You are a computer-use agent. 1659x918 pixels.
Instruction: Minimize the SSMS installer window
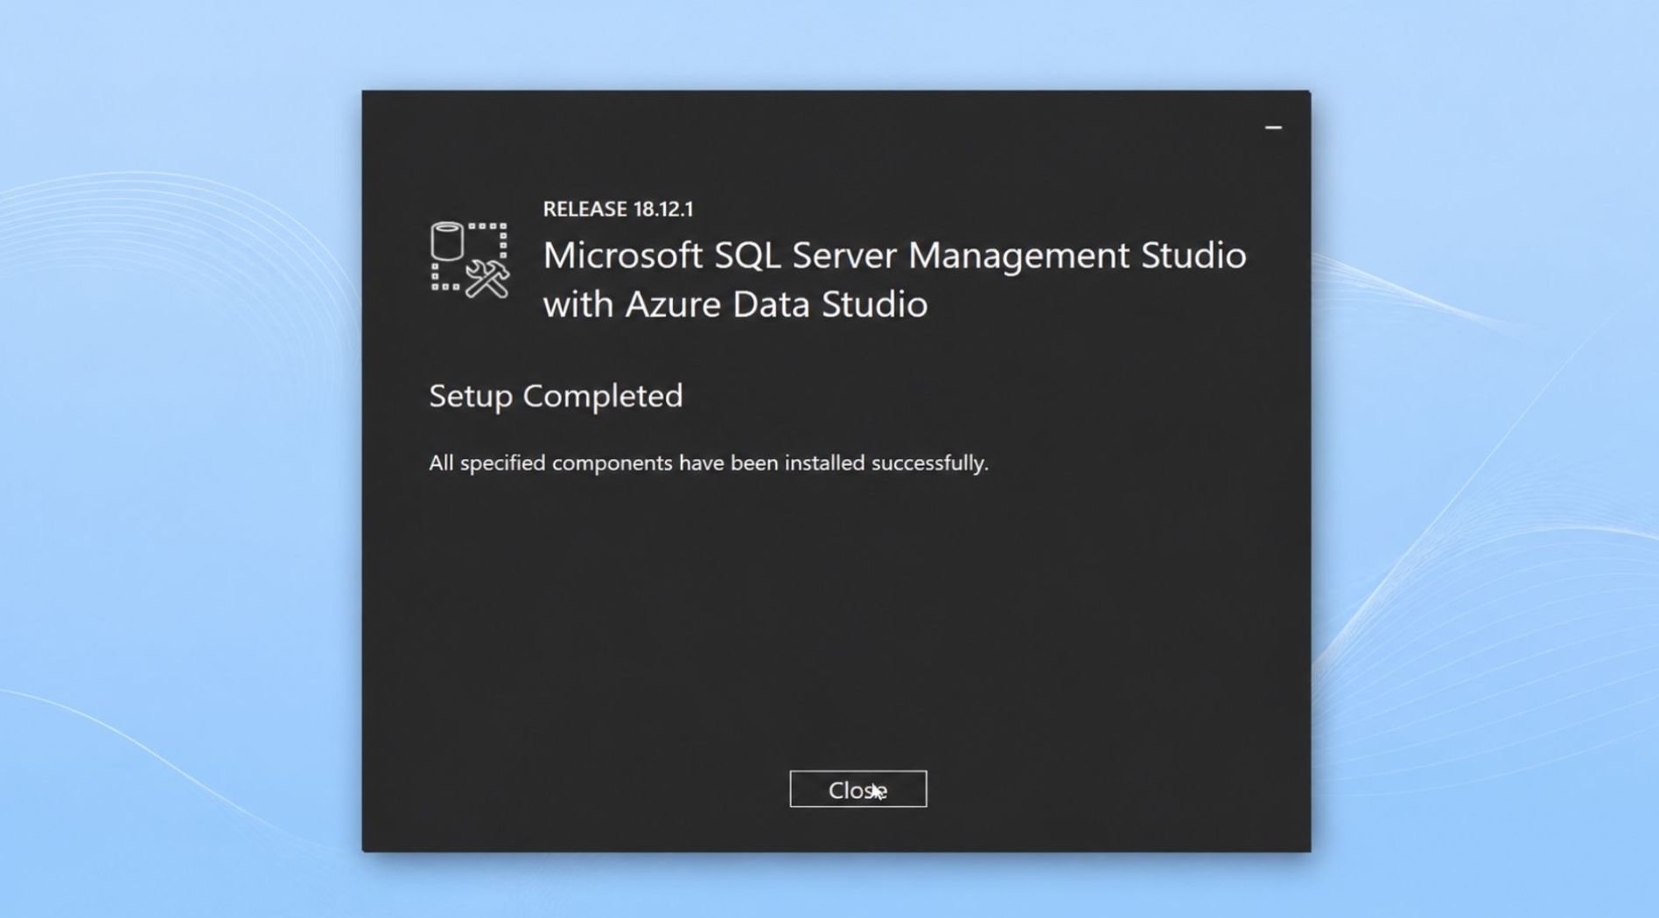click(1273, 128)
